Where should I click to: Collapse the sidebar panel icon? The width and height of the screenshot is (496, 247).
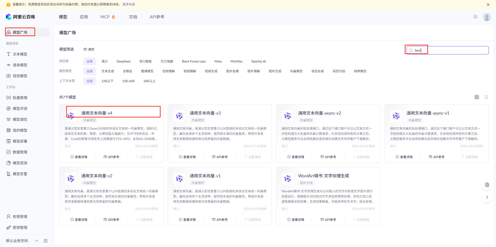(x=46, y=241)
